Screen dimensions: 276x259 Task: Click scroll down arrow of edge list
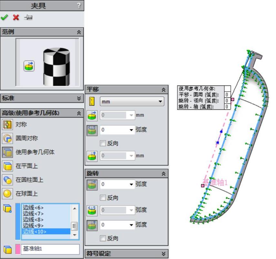74,235
